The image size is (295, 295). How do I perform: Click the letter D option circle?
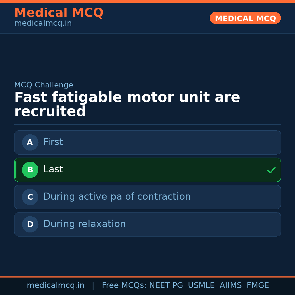pyautogui.click(x=30, y=224)
